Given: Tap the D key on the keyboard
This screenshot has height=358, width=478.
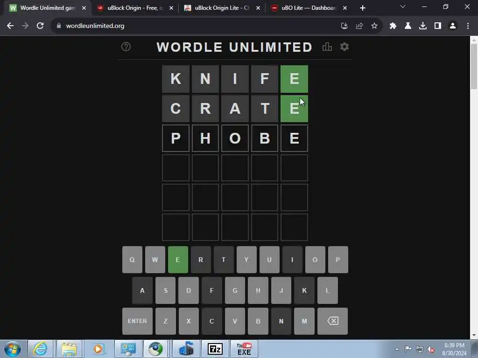Looking at the screenshot, I should click(189, 290).
